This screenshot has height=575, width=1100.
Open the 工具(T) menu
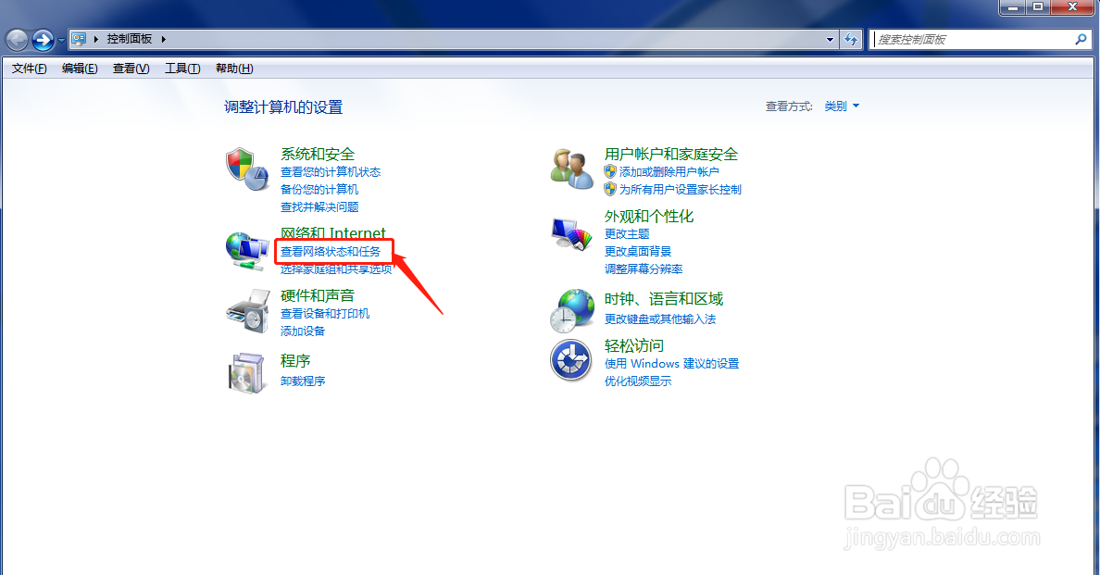coord(181,68)
